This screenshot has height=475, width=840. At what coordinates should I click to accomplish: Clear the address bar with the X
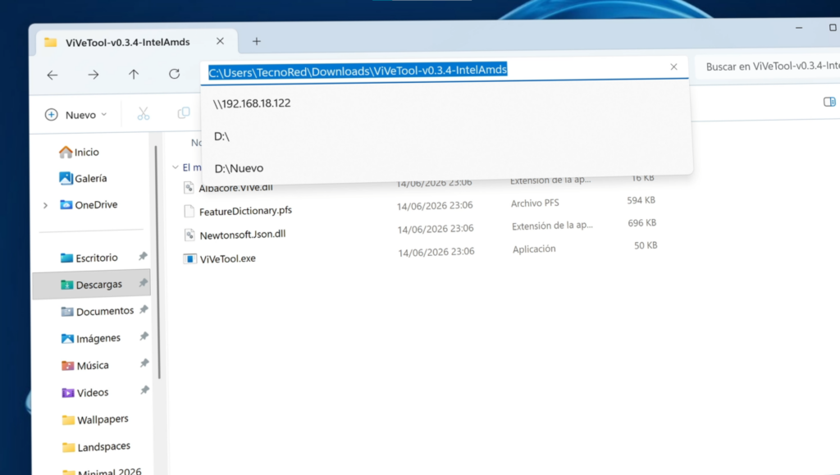(x=674, y=66)
